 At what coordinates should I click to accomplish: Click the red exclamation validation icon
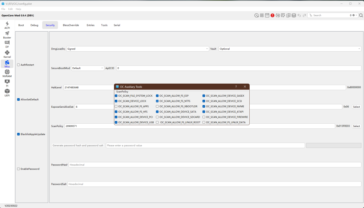tap(273, 15)
